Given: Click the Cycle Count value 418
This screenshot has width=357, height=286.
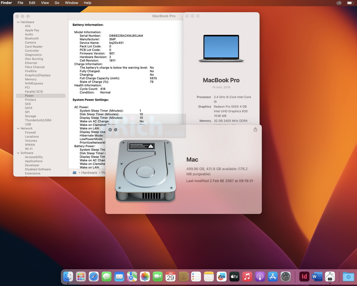Looking at the screenshot, I should 103,89.
